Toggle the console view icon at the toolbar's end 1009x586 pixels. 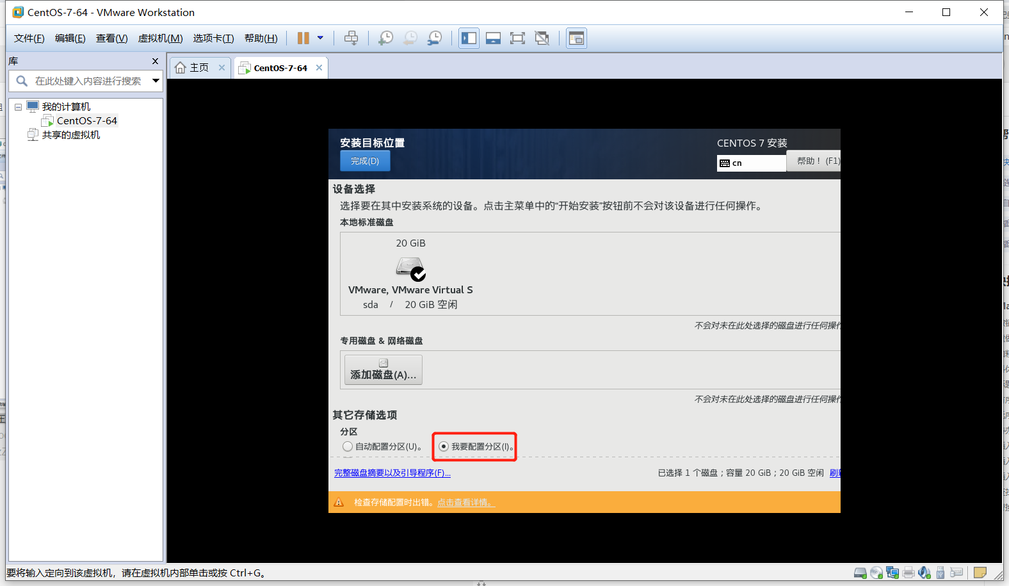(576, 38)
